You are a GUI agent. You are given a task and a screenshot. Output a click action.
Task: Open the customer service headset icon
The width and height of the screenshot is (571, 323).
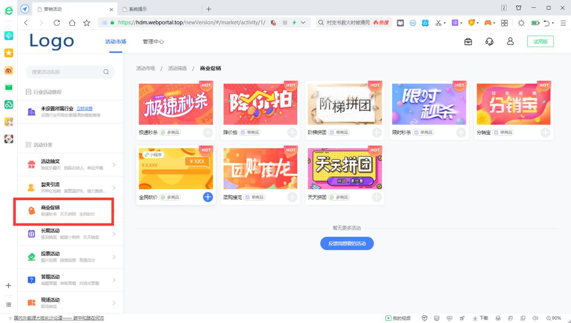pyautogui.click(x=489, y=41)
